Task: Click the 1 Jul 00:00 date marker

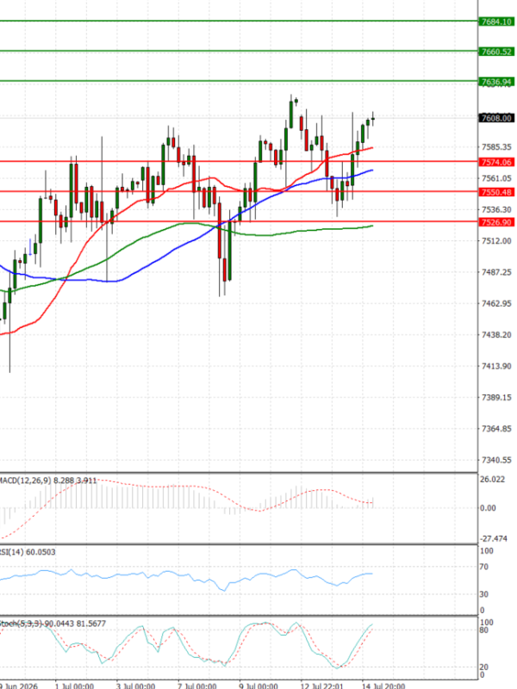Action: [74, 686]
